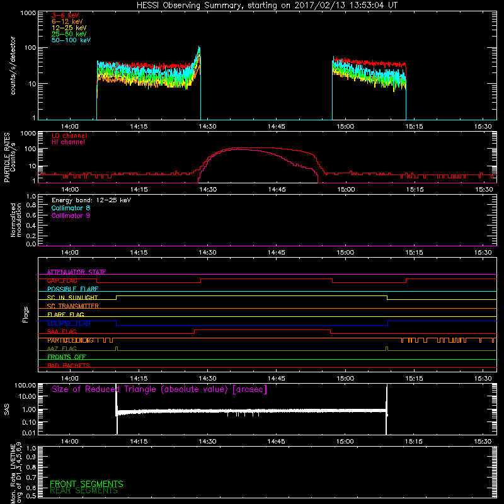The width and height of the screenshot is (504, 504).
Task: Click the 'Energy band: 12-25 keV' text
Action: pyautogui.click(x=91, y=200)
